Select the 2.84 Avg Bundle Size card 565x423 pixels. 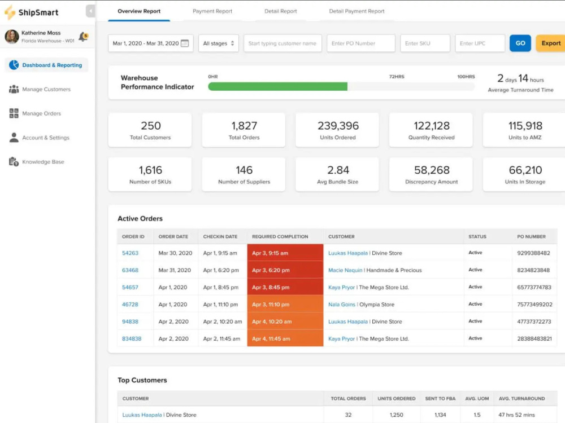[337, 174]
